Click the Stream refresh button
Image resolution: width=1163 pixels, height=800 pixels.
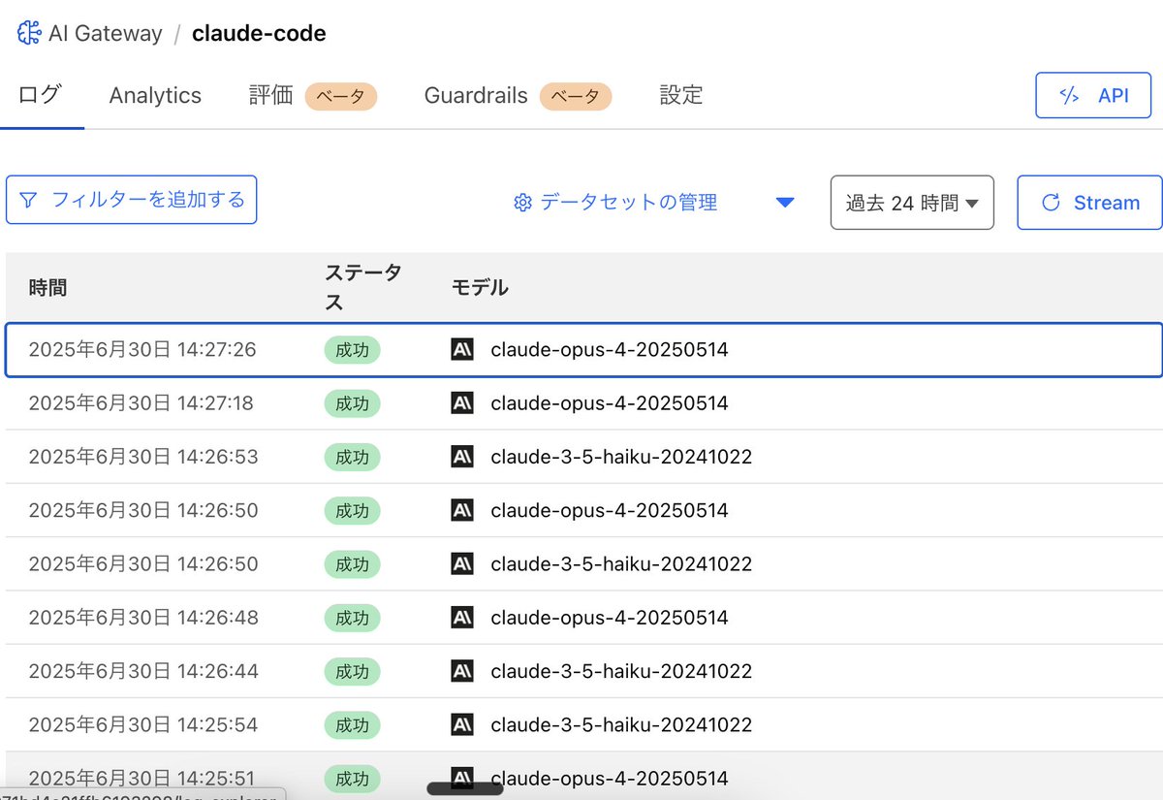point(1089,203)
